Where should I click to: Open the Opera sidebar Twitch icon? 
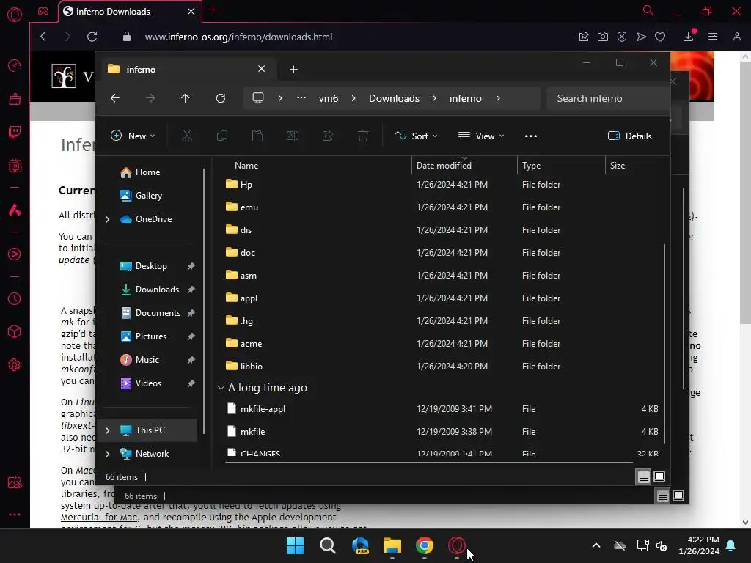pyautogui.click(x=15, y=132)
